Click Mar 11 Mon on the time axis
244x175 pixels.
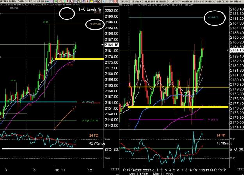click(163, 173)
